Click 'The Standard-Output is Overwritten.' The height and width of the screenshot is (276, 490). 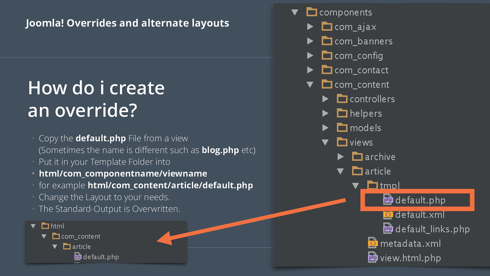pyautogui.click(x=109, y=209)
